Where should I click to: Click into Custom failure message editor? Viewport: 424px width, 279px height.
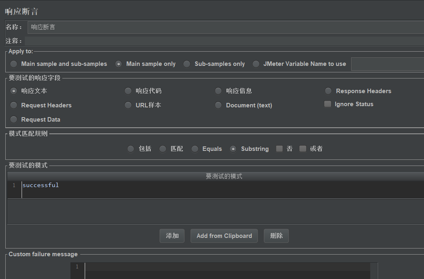(227, 270)
